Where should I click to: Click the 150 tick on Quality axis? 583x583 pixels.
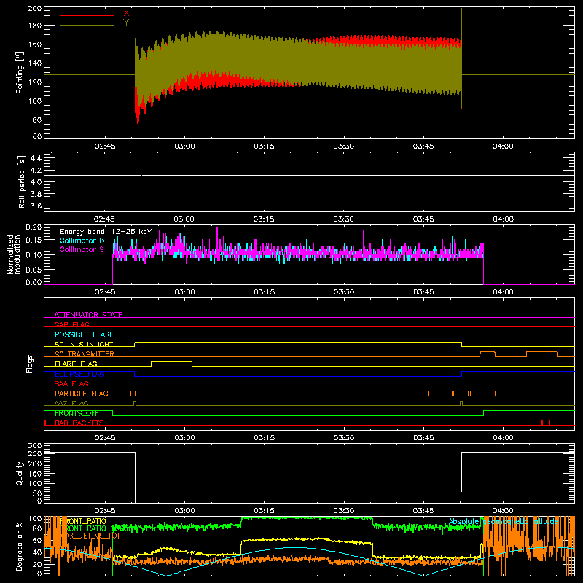coord(35,474)
